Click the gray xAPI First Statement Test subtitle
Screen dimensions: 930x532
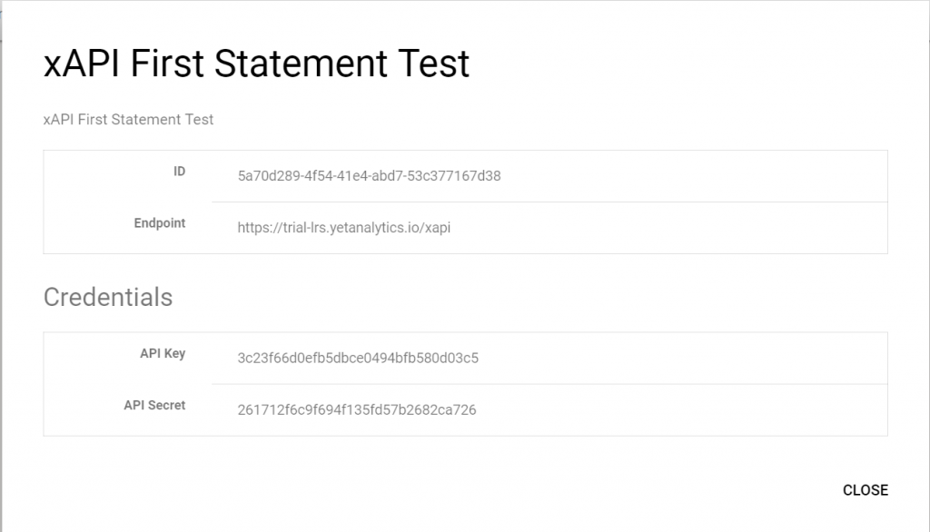[x=129, y=119]
